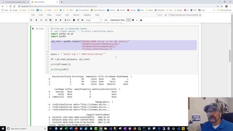The image size is (233, 131).
Task: Open the Chrome profile avatar
Action: [x=226, y=7]
